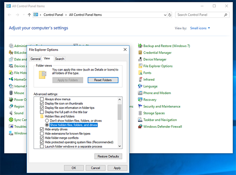Expand the Control Panel breadcrumb chevron
This screenshot has width=236, height=175.
point(66,15)
